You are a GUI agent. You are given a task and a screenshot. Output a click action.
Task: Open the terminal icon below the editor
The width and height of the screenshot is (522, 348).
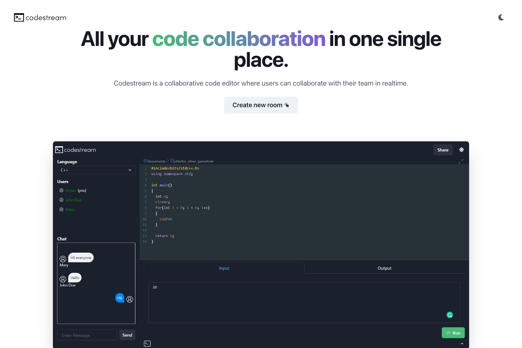(147, 343)
